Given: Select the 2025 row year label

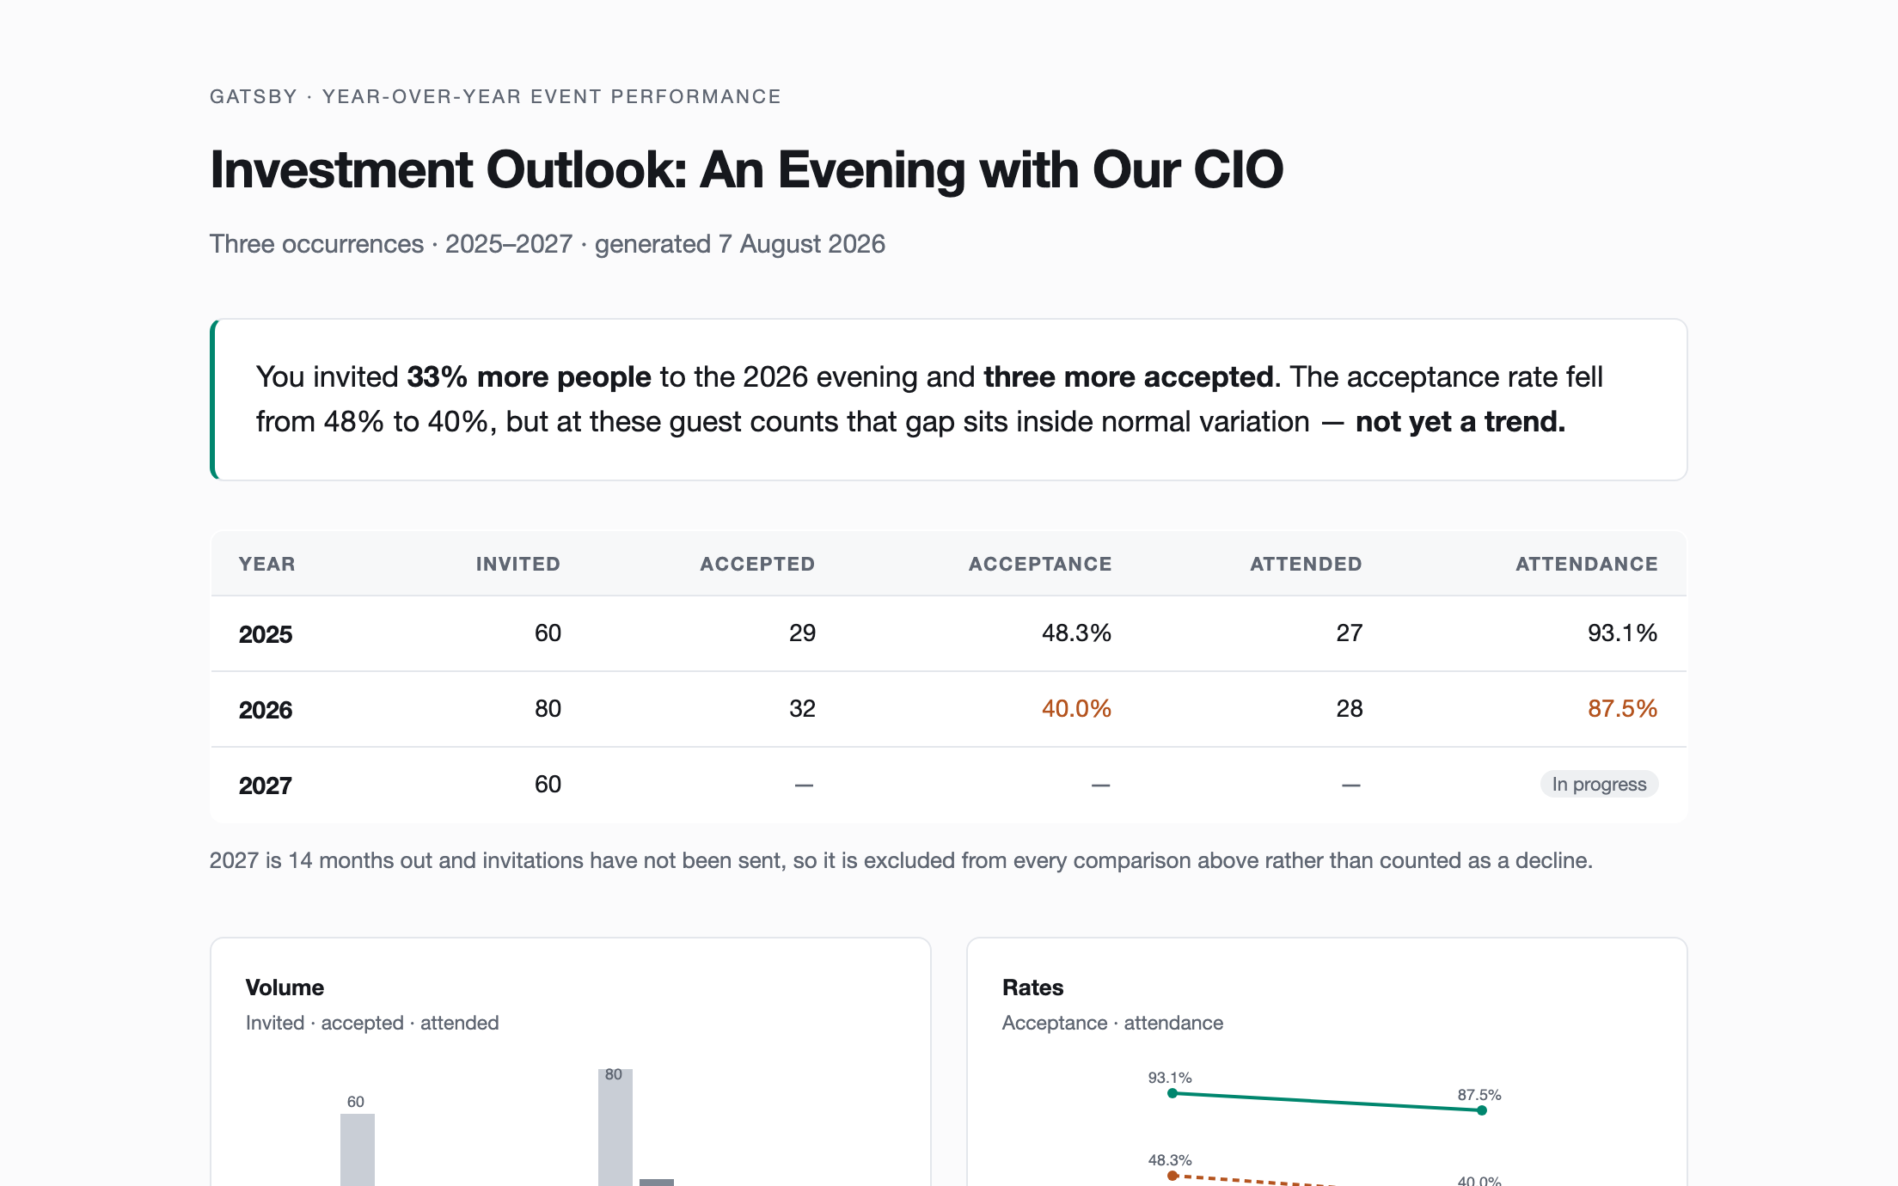Looking at the screenshot, I should 266,634.
